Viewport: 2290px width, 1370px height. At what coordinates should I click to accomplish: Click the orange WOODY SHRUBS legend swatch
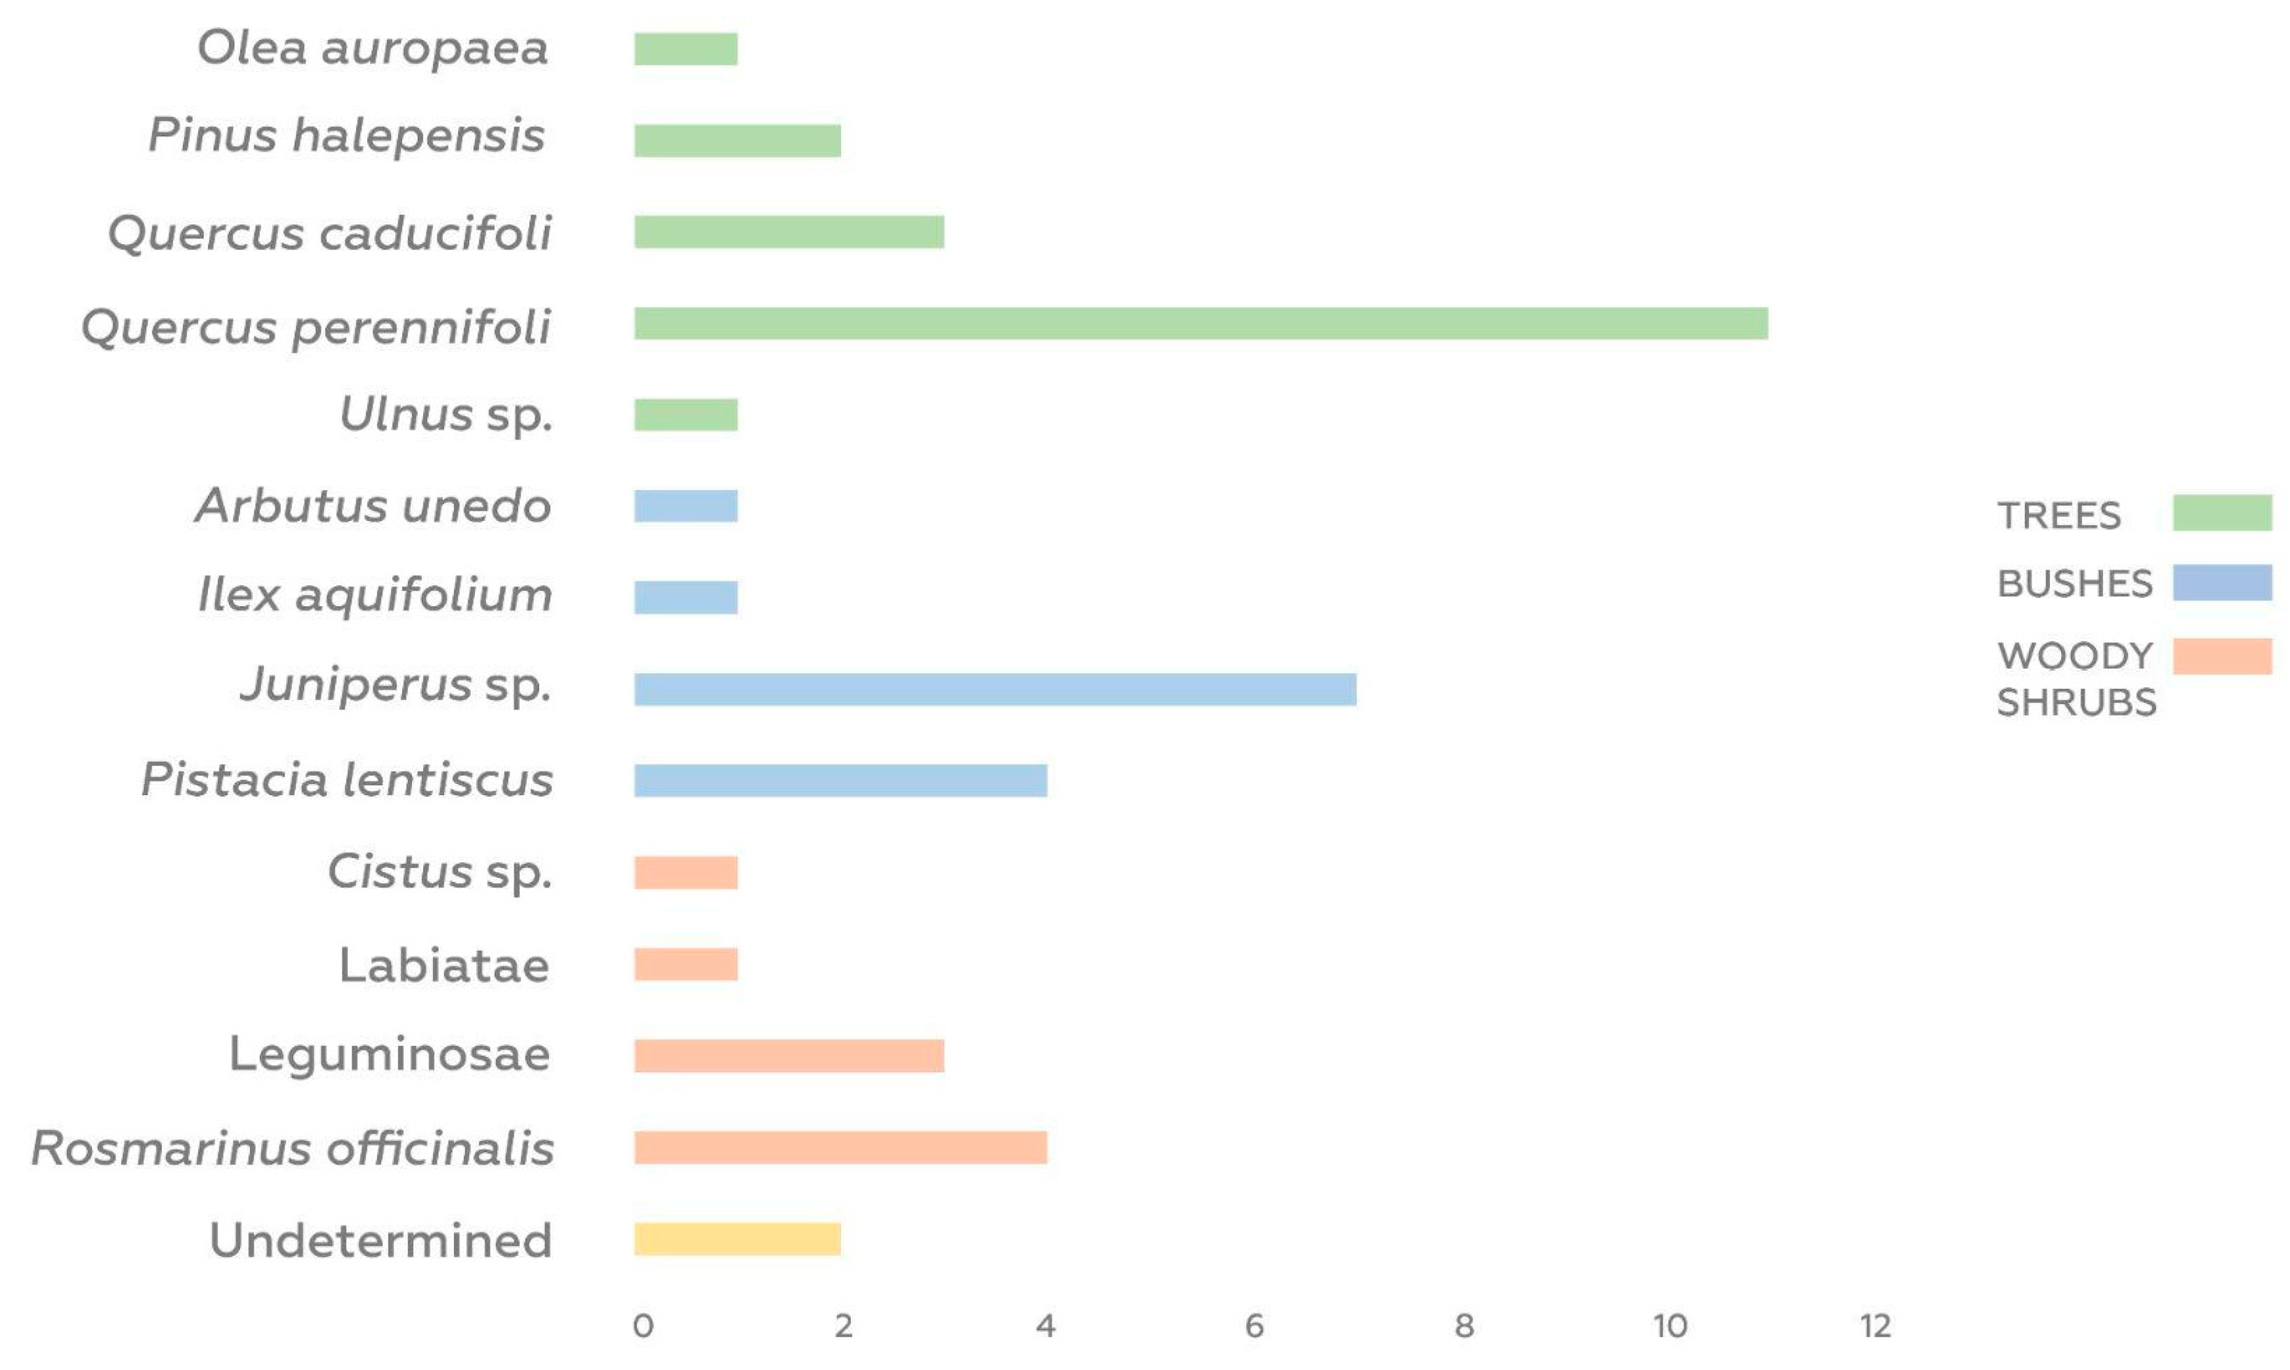2220,656
